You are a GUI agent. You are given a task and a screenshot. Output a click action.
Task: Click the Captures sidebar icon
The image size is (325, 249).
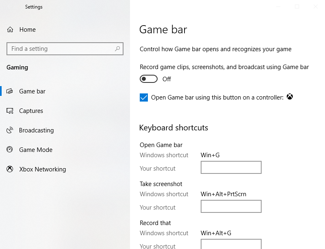(x=10, y=111)
